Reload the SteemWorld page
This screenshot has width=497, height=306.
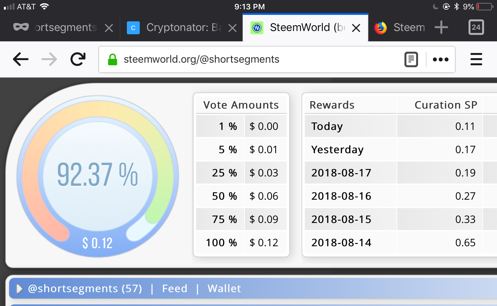point(78,59)
